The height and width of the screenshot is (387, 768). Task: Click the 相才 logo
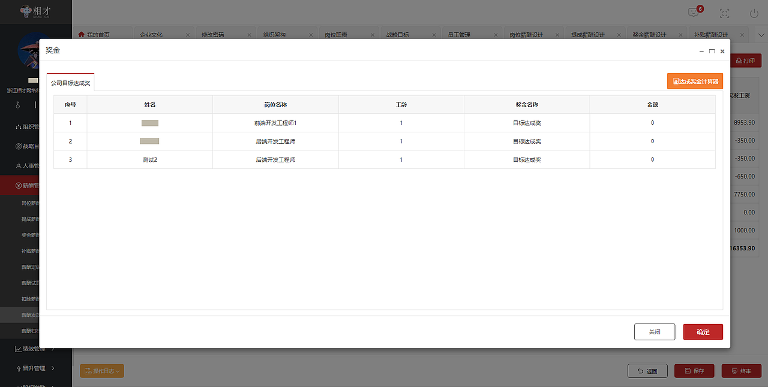pyautogui.click(x=35, y=11)
